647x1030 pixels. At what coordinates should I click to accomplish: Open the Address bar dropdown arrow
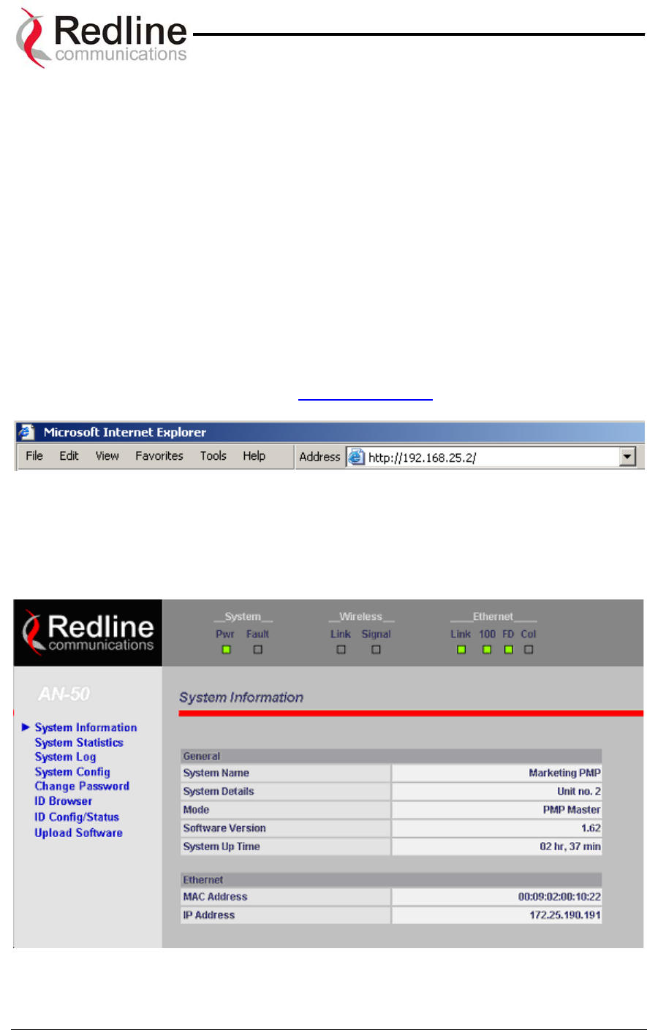pyautogui.click(x=627, y=458)
